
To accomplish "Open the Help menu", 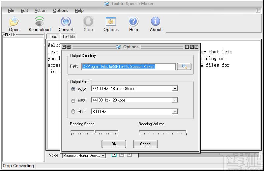I will click(79, 11).
